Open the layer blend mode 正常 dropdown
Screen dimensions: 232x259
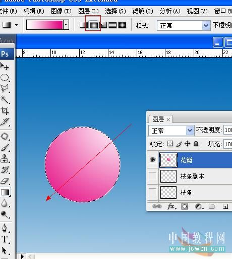[171, 131]
